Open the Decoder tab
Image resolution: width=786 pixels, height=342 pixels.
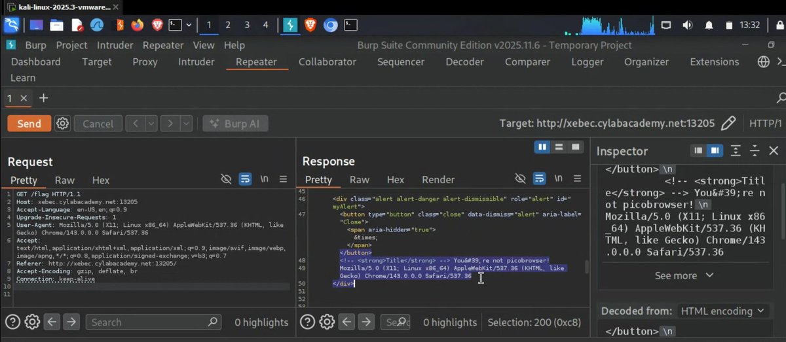pyautogui.click(x=464, y=61)
